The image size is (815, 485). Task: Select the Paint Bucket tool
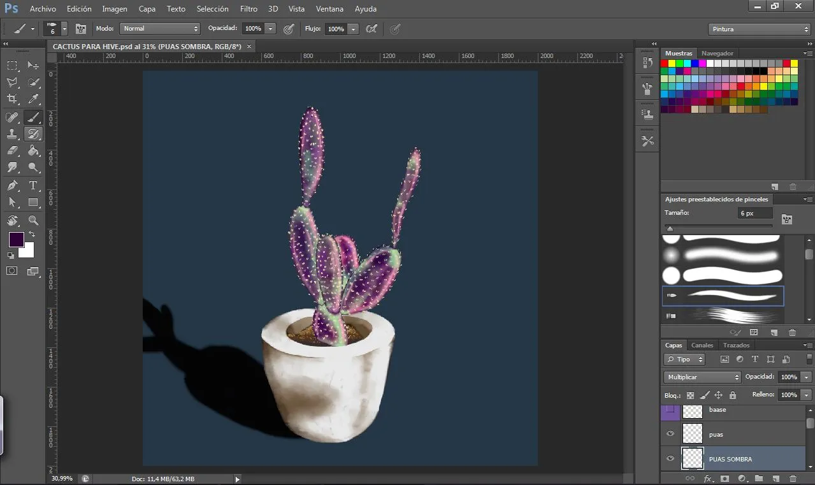(x=33, y=151)
